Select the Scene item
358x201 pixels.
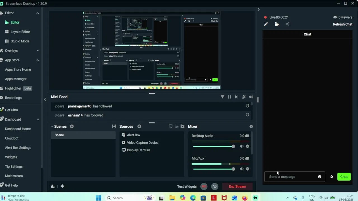click(83, 135)
